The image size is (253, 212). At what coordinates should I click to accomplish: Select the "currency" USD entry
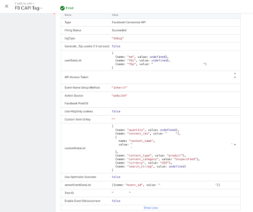pos(143,163)
